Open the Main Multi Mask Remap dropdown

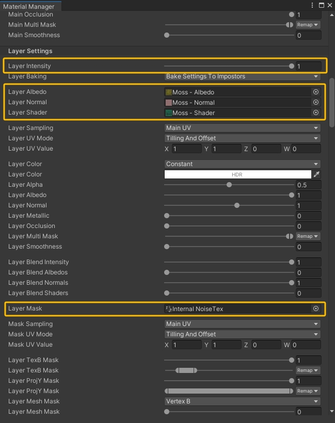pyautogui.click(x=308, y=25)
